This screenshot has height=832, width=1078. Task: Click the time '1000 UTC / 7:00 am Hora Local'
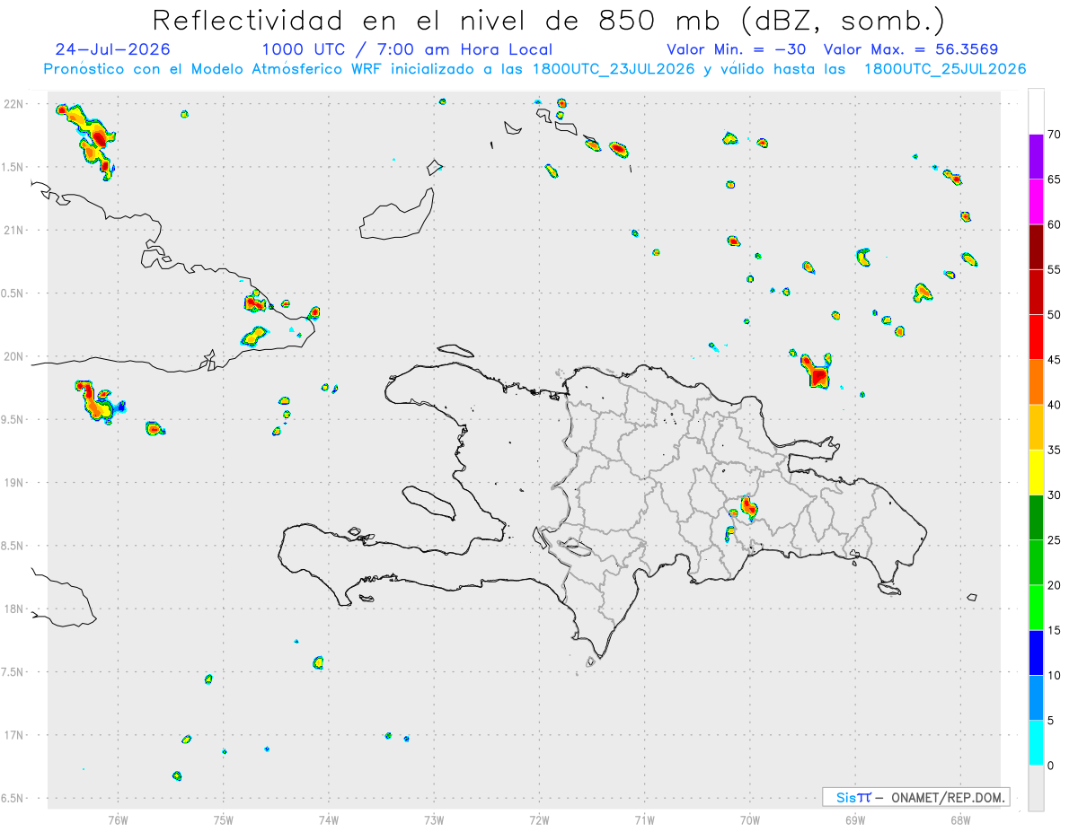click(x=407, y=49)
